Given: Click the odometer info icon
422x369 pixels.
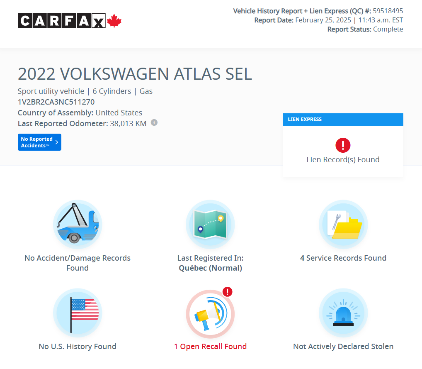Looking at the screenshot, I should pos(154,122).
